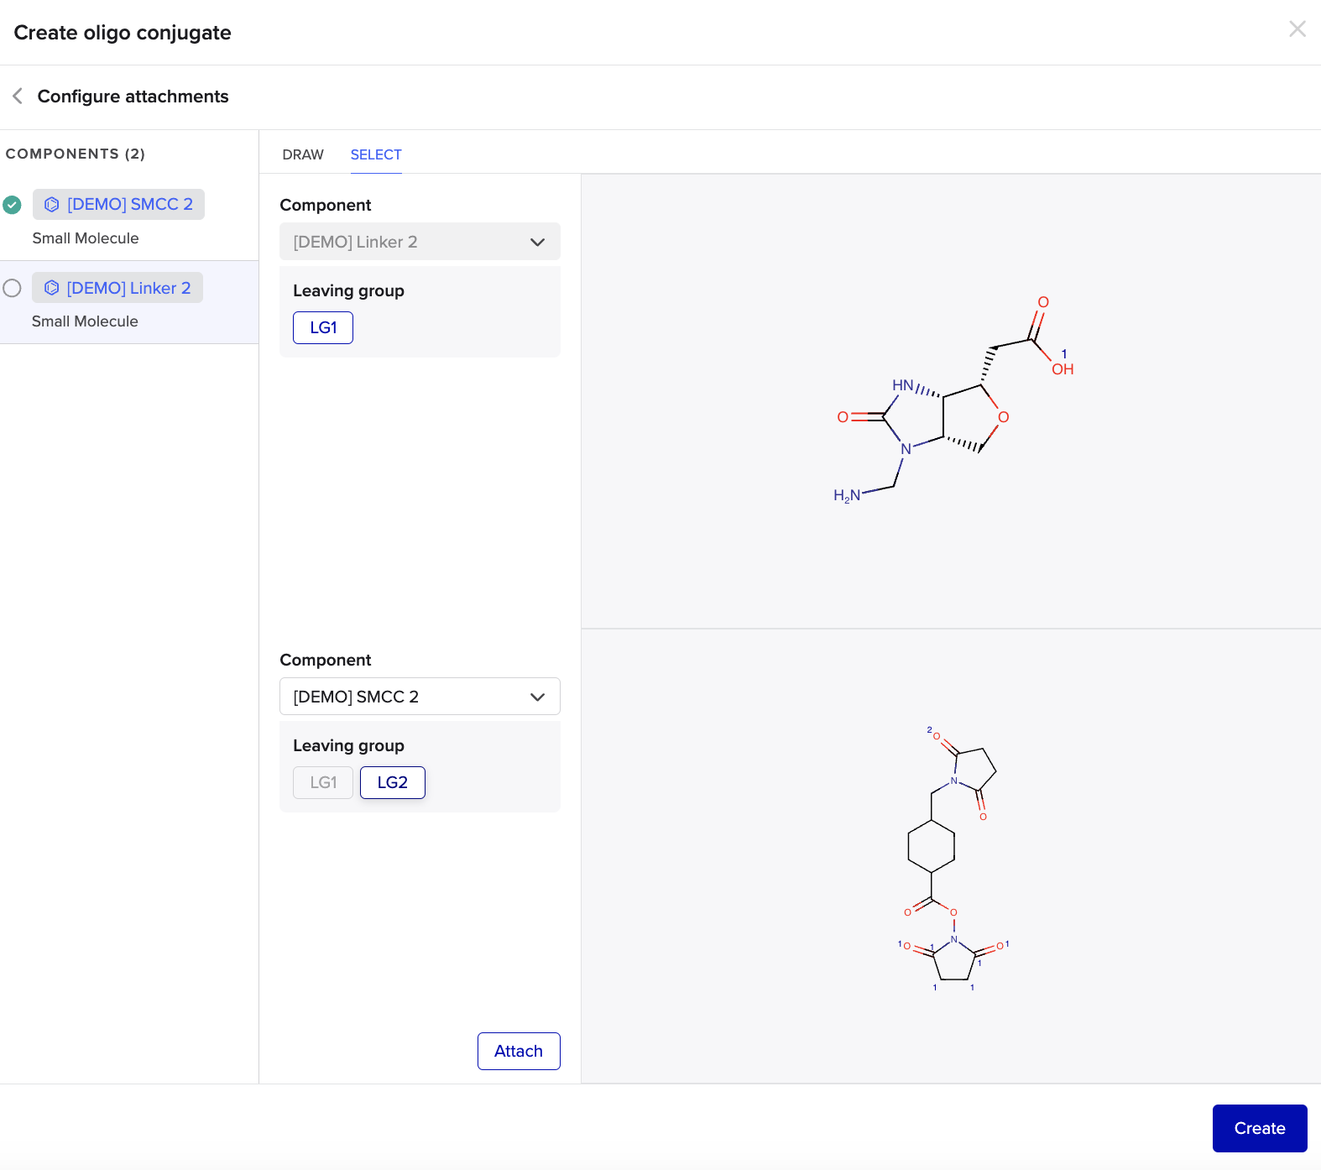Open the [DEMO] SMCC 2 component link
This screenshot has width=1321, height=1170.
pos(130,205)
